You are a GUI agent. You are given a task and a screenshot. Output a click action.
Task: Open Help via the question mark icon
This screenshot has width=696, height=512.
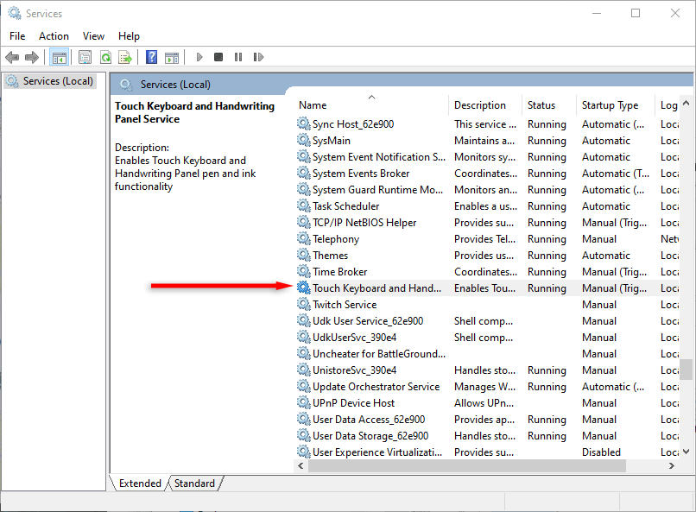tap(151, 57)
